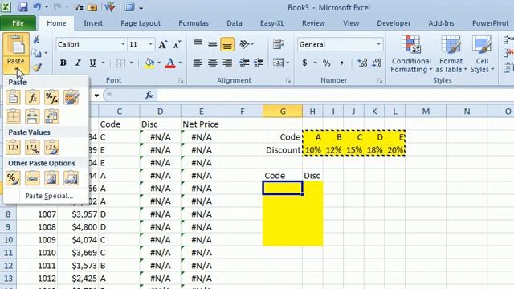The height and width of the screenshot is (289, 514).
Task: Open the File tab
Action: pyautogui.click(x=18, y=23)
